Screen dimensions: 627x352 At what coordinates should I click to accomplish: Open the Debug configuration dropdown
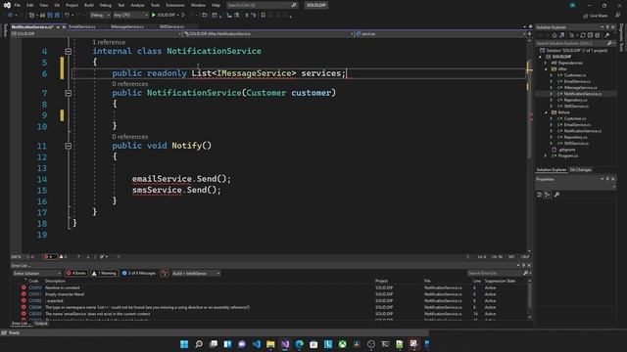(x=100, y=16)
